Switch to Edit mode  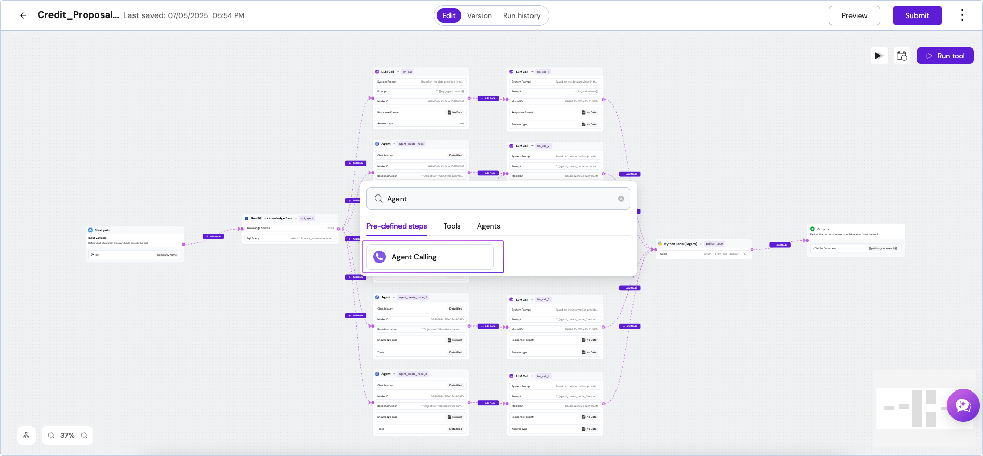point(448,15)
